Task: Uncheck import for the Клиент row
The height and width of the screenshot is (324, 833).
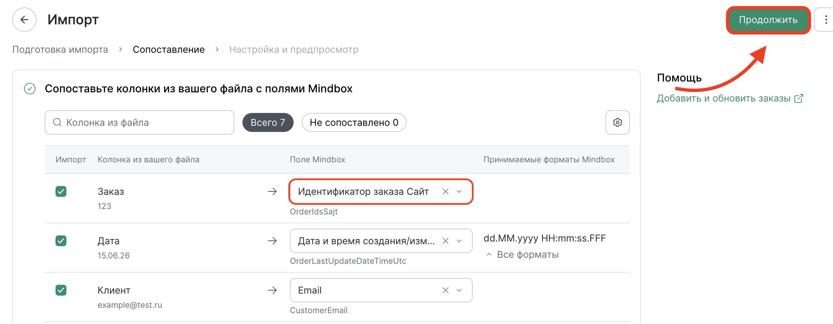Action: (61, 290)
